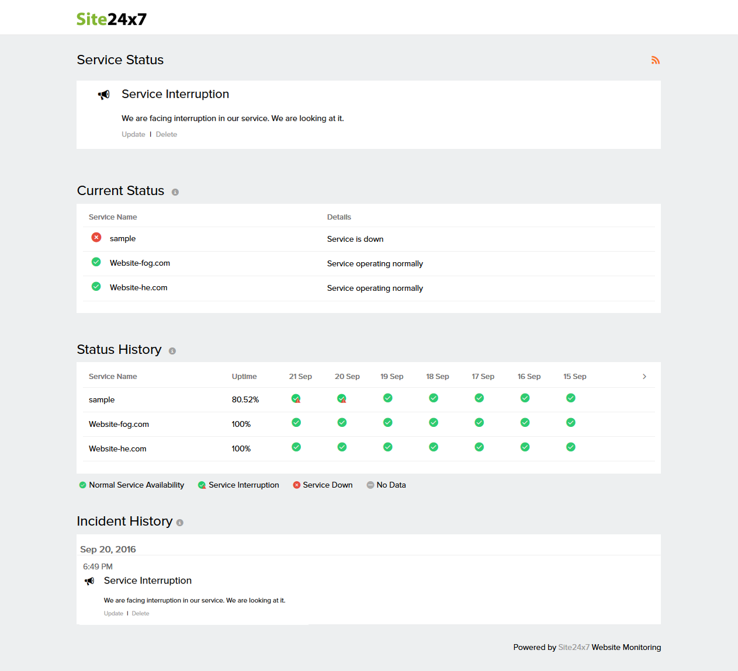Screen dimensions: 738x671
Task: Click the Site24x7 logo
Action: tap(112, 19)
